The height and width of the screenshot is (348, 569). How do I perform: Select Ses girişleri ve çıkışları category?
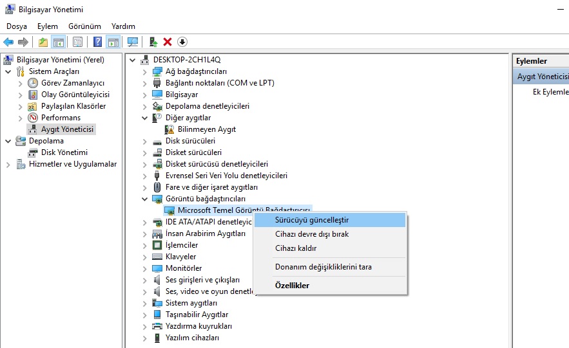click(x=202, y=280)
